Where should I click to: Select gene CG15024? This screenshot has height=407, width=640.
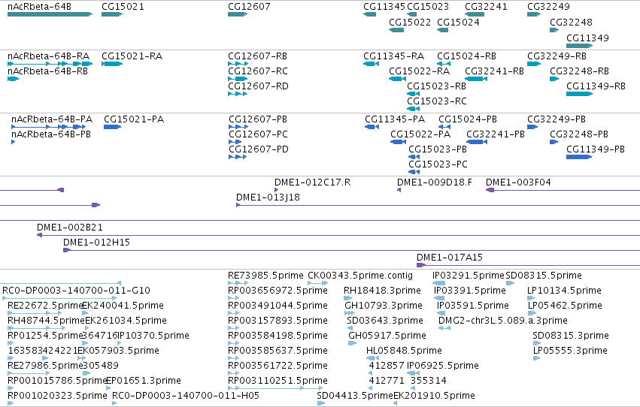click(442, 30)
